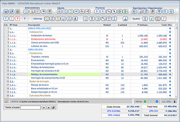Click the green checkmark Ajustes icon

pyautogui.click(x=152, y=19)
